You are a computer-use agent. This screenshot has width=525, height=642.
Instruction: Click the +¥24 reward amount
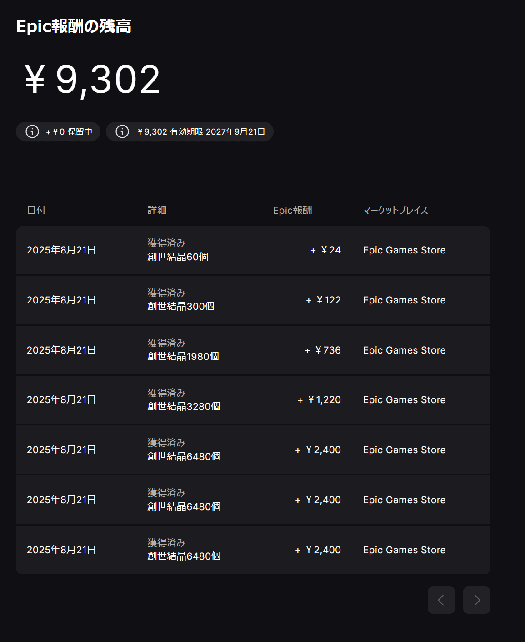click(326, 250)
